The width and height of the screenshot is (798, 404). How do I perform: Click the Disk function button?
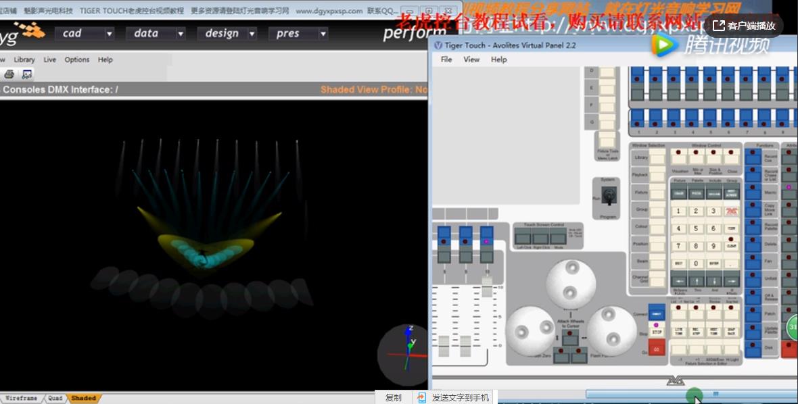(x=753, y=348)
